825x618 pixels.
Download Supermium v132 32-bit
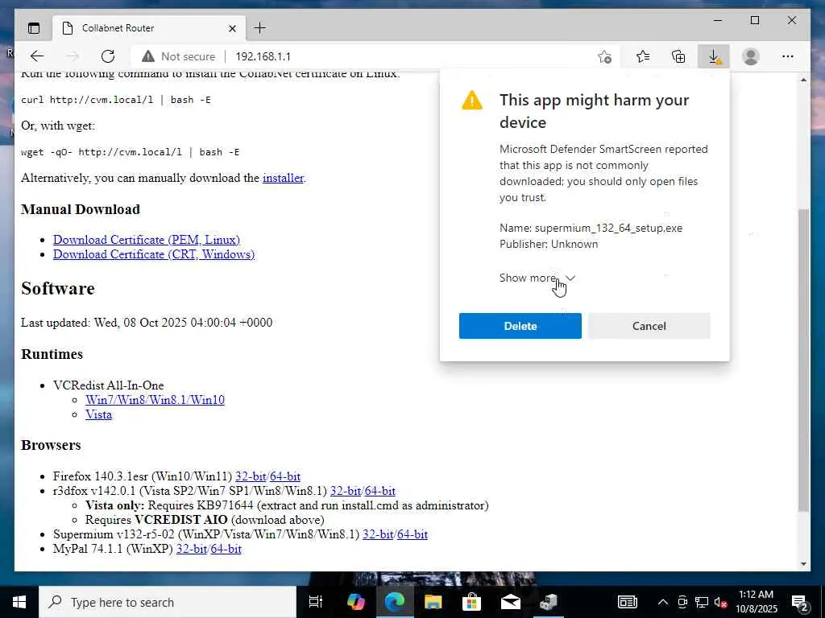click(x=378, y=534)
